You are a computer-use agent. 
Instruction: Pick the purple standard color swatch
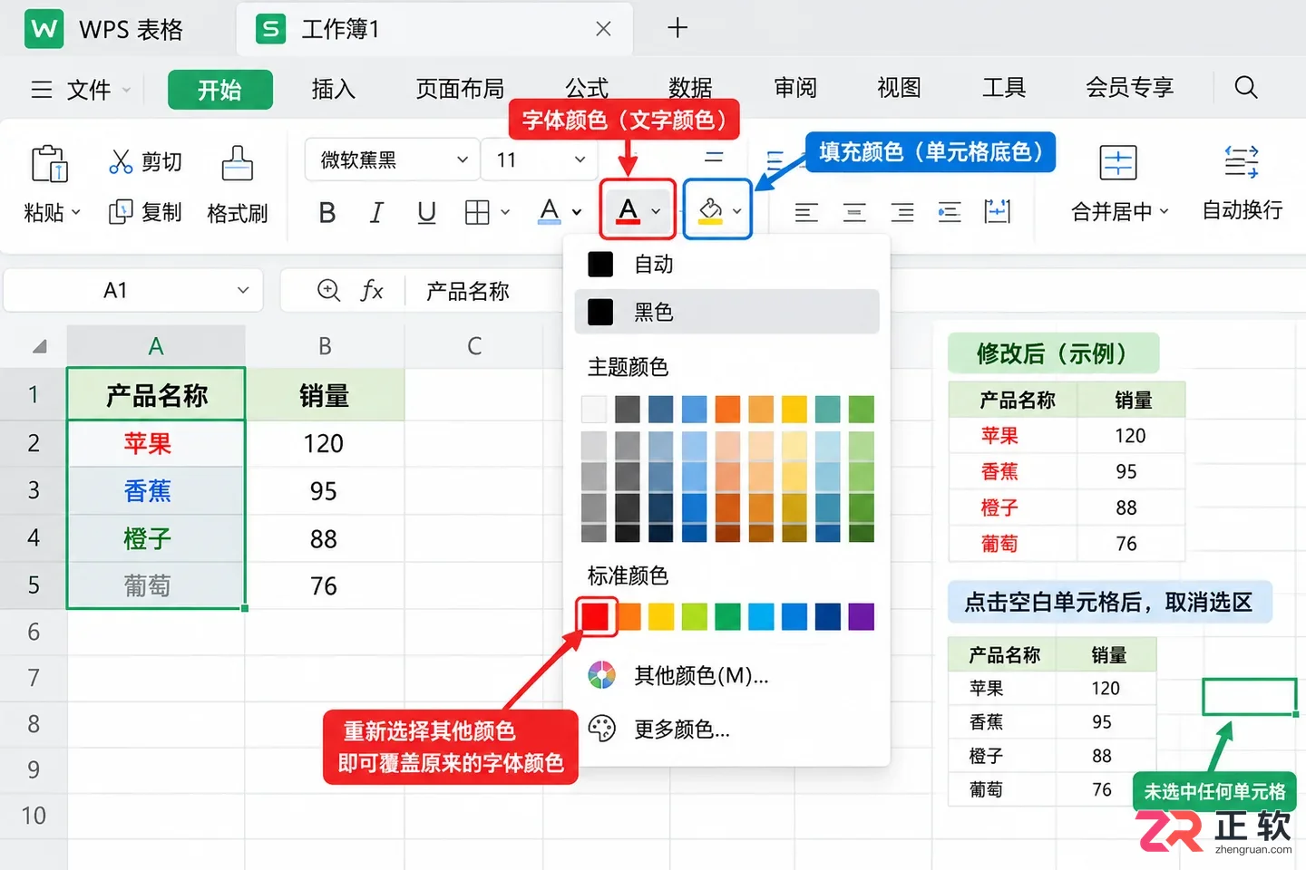(861, 616)
